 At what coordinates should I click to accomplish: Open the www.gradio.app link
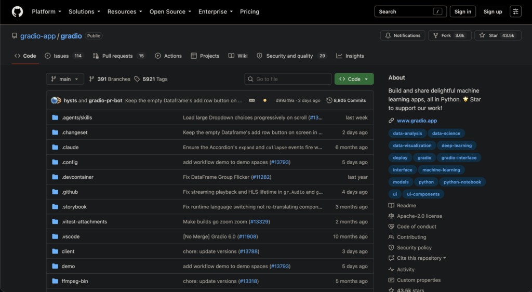tap(417, 121)
